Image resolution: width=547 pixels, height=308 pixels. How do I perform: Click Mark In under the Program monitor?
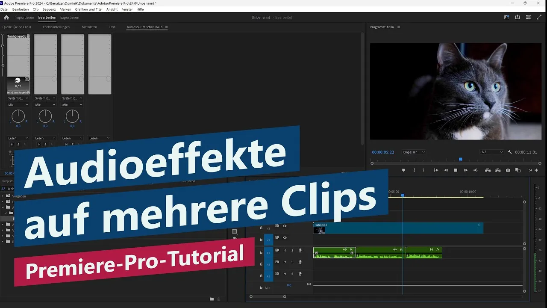click(x=414, y=170)
